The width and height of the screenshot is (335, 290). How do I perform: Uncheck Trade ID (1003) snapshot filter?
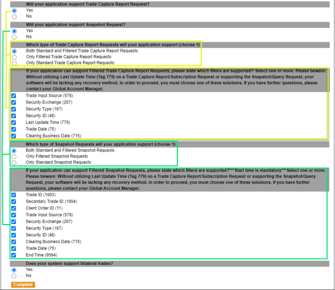[14, 195]
